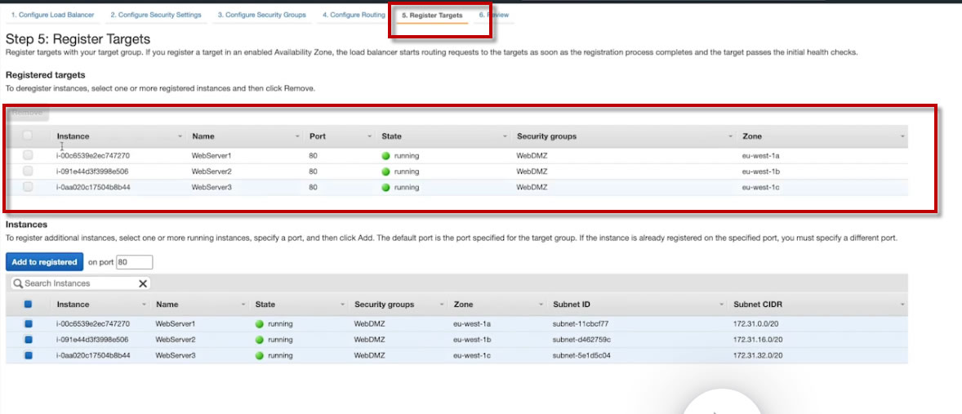Check WebServer3 in registered targets table

(28, 188)
